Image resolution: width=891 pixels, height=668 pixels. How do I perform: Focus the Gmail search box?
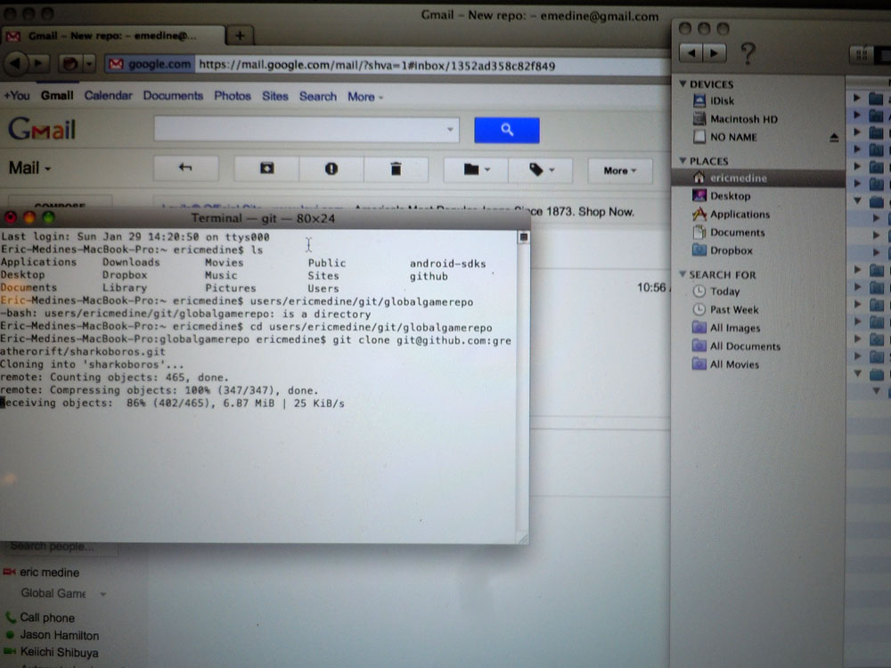pyautogui.click(x=298, y=129)
